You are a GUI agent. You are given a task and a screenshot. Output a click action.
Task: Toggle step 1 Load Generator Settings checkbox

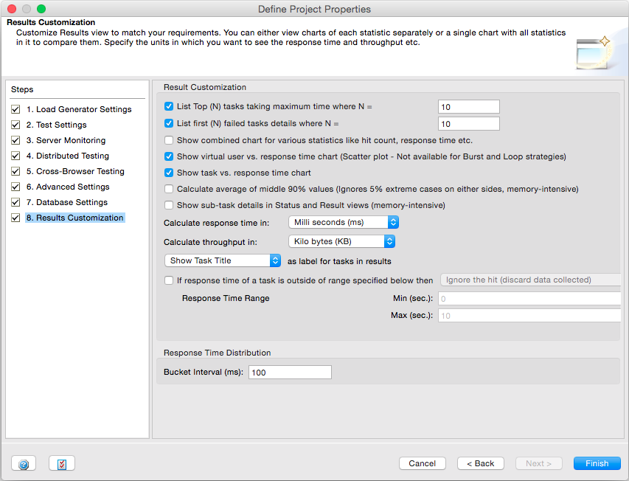click(x=15, y=109)
